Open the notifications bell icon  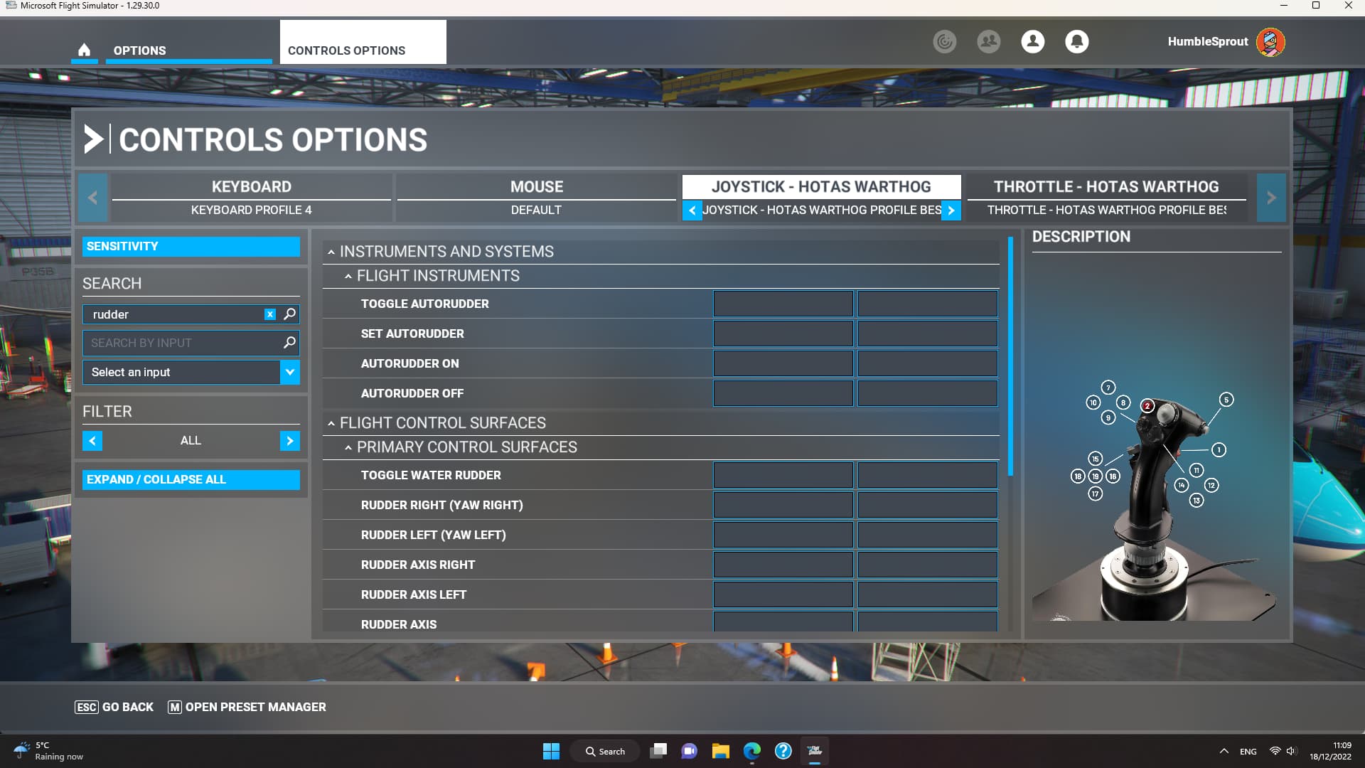point(1076,41)
